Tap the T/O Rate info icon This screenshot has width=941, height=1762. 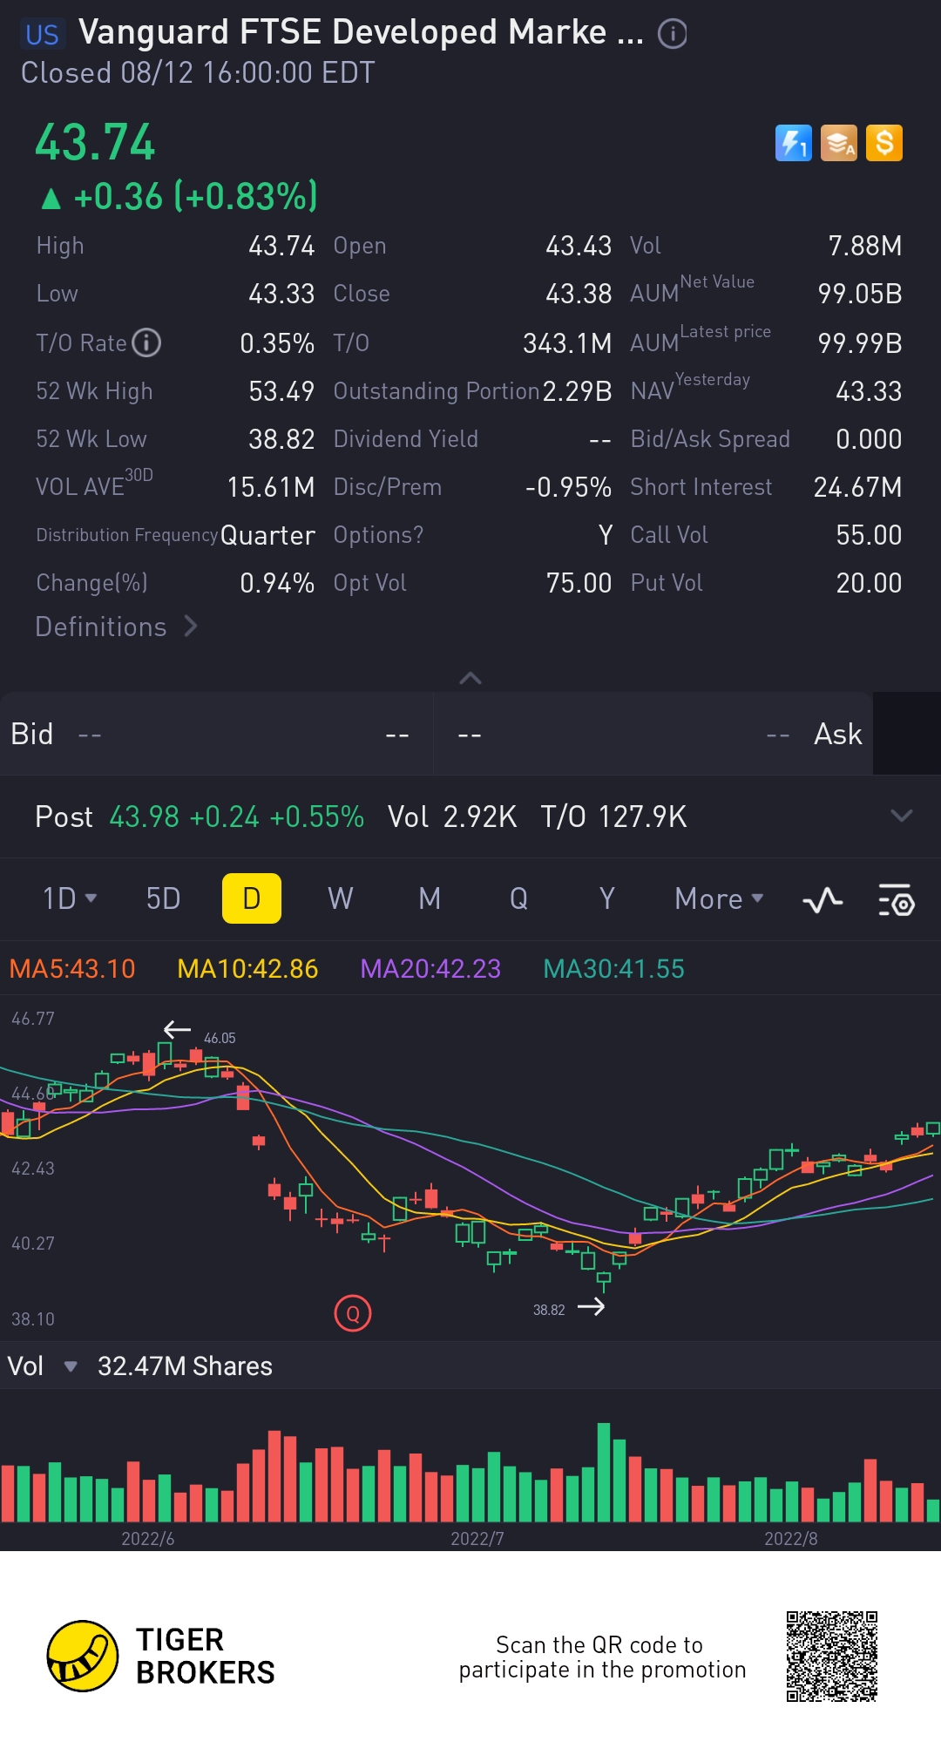[x=146, y=342]
